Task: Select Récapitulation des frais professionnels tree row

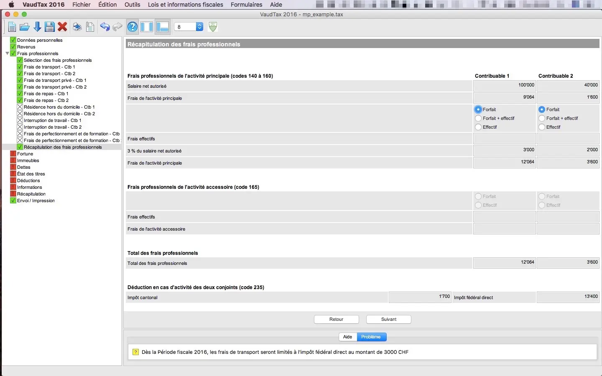Action: coord(63,147)
